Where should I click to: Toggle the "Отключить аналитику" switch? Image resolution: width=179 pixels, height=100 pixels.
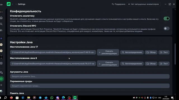pos(166,19)
